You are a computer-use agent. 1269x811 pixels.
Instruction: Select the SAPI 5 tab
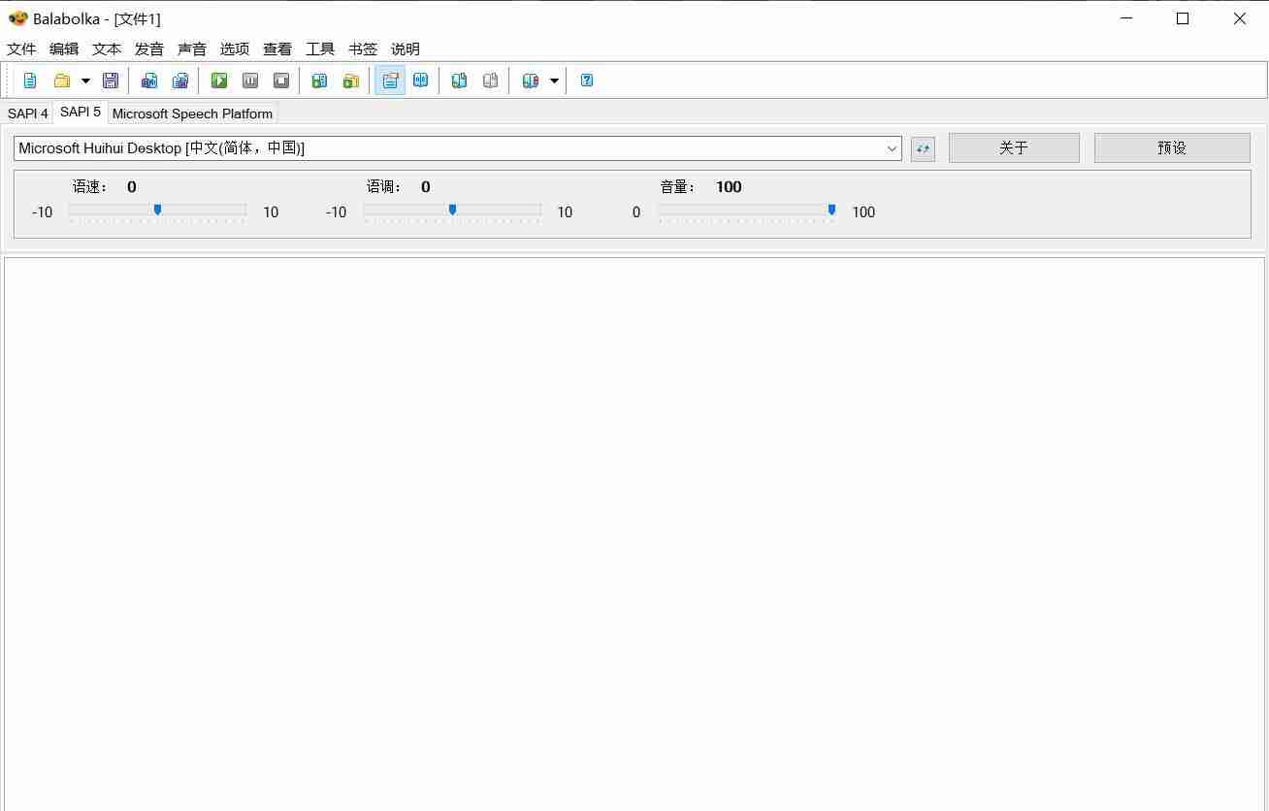click(x=81, y=112)
